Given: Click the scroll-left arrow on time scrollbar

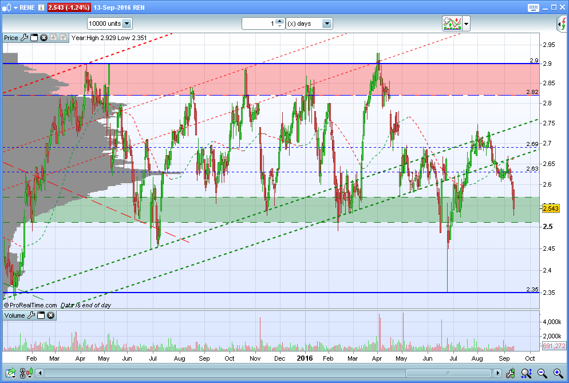Looking at the screenshot, I should tap(40, 373).
